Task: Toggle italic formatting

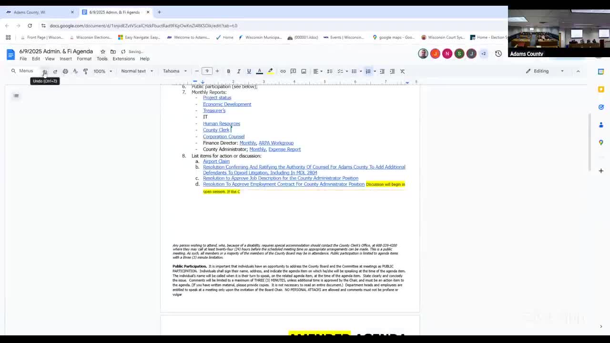Action: click(x=239, y=71)
